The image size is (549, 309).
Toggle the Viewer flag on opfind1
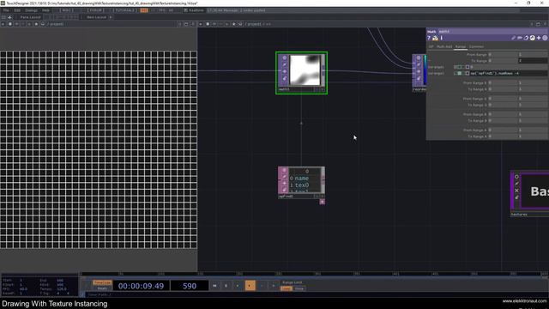click(x=284, y=170)
